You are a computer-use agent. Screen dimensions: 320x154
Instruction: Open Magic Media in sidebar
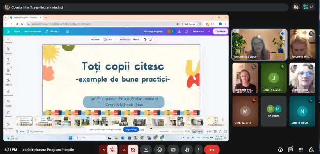pos(8,126)
